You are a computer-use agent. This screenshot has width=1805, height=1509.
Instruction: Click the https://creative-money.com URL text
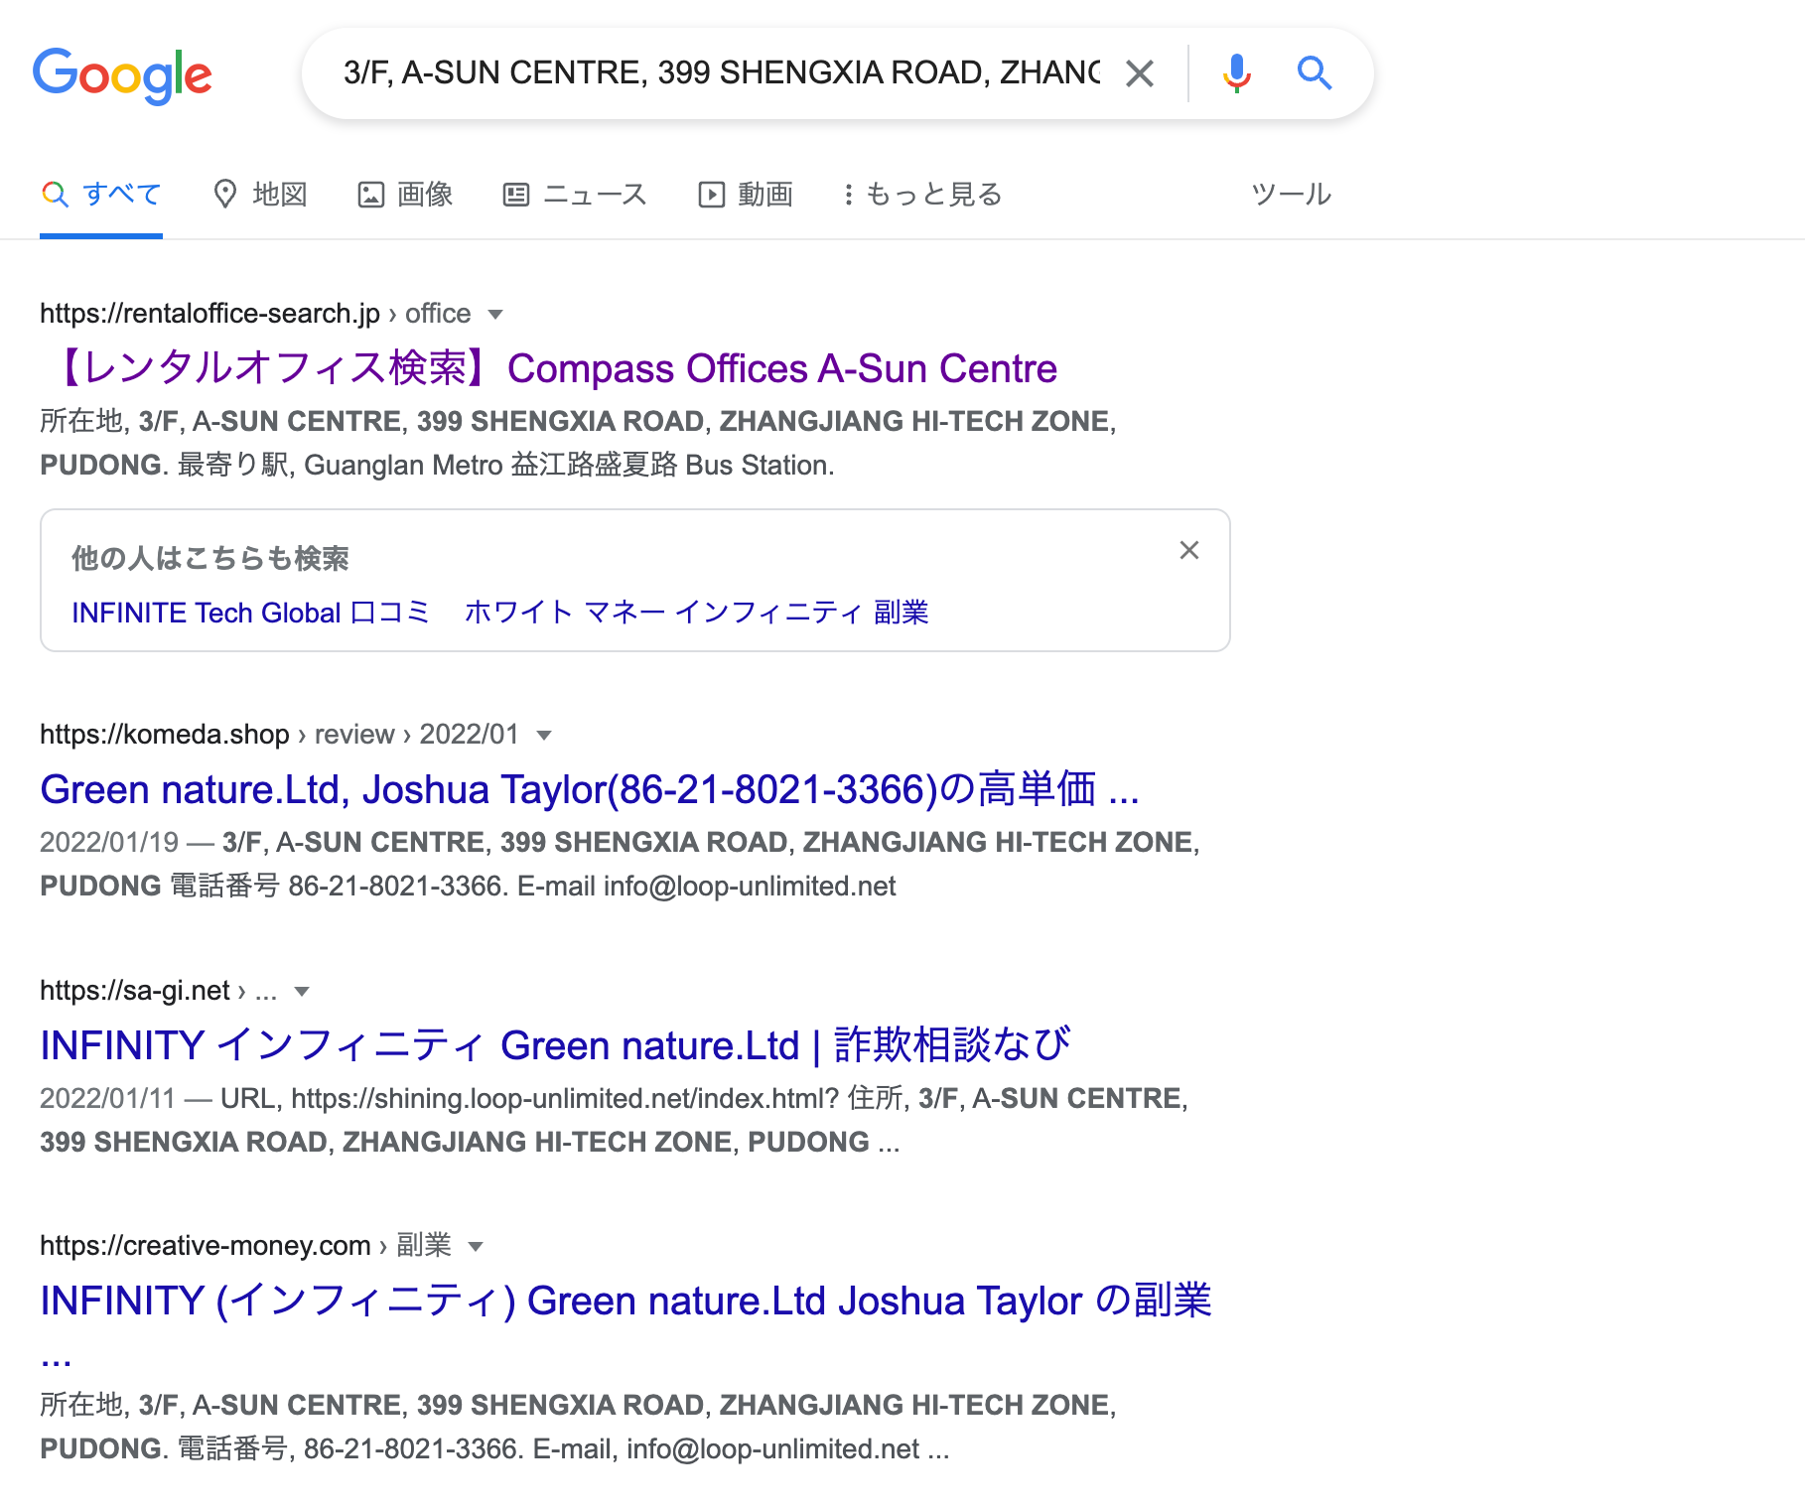tap(206, 1246)
